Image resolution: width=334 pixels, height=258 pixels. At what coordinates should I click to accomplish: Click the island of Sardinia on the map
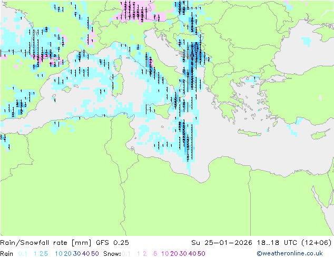118,85
